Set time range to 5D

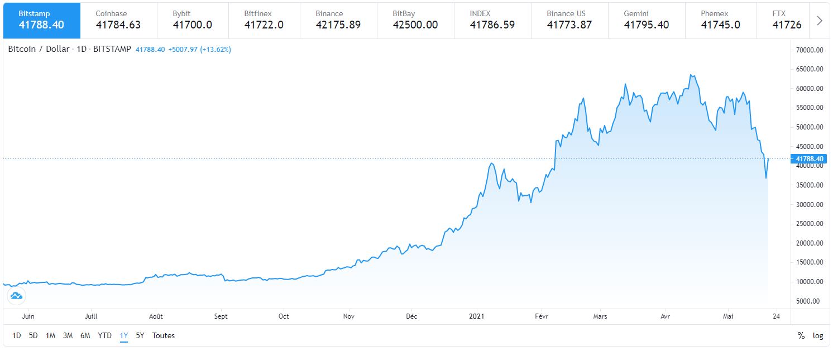click(33, 335)
